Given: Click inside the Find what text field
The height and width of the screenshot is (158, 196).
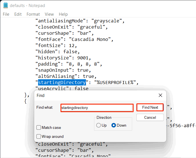Looking at the screenshot, I should (x=97, y=108).
